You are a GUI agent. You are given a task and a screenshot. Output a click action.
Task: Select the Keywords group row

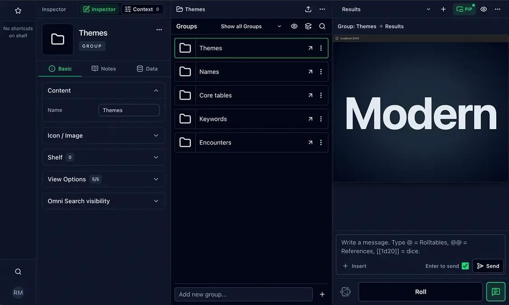coord(251,119)
